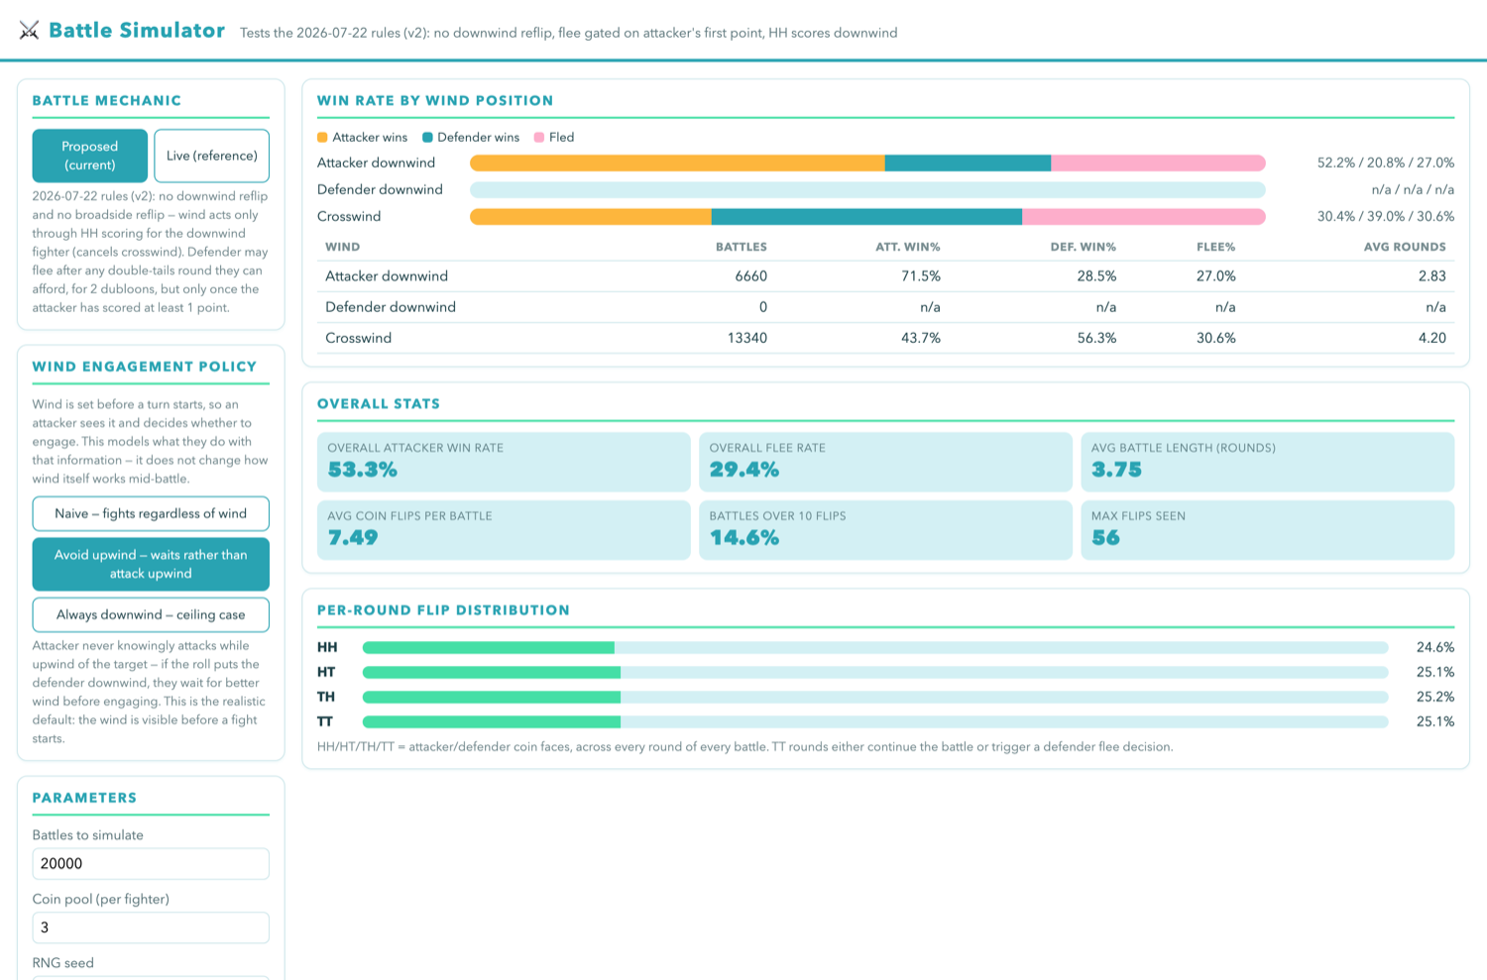Click the PARAMETERS section heading
Viewport: 1487px width, 980px height.
click(84, 798)
